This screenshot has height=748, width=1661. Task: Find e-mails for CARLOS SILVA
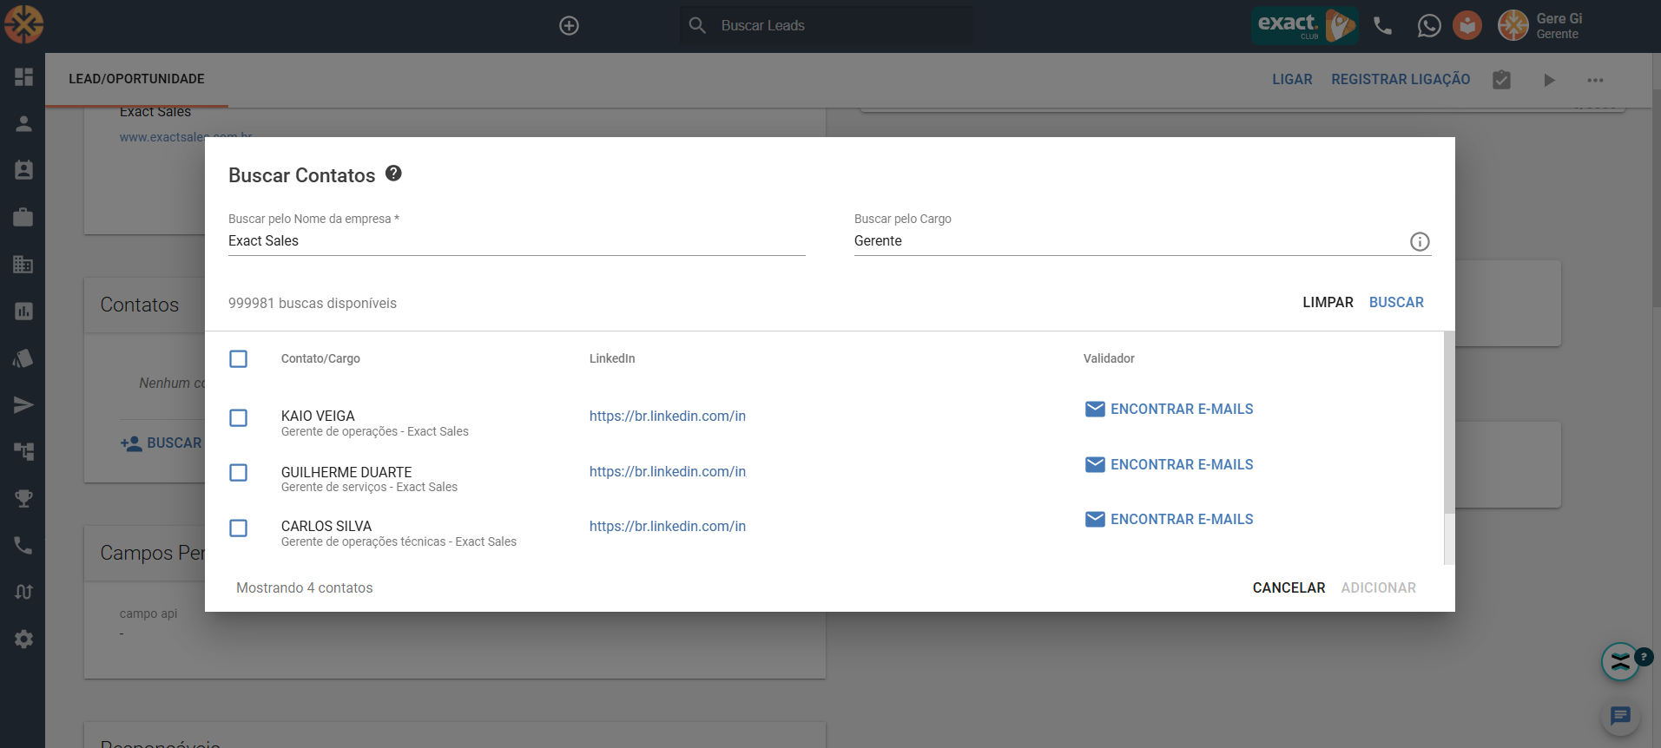(1169, 519)
